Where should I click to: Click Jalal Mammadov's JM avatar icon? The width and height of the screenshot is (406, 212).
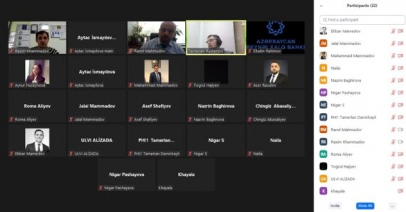pyautogui.click(x=323, y=43)
